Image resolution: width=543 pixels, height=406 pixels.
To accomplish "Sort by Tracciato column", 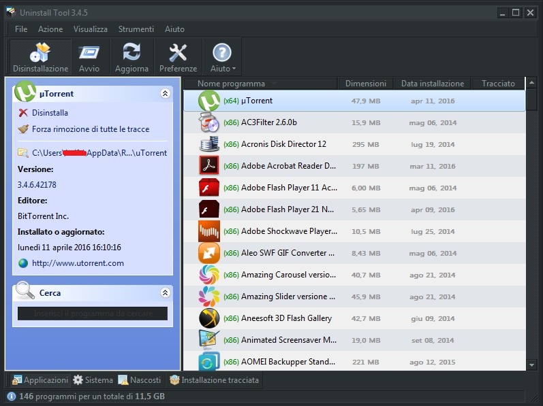I will coord(498,84).
